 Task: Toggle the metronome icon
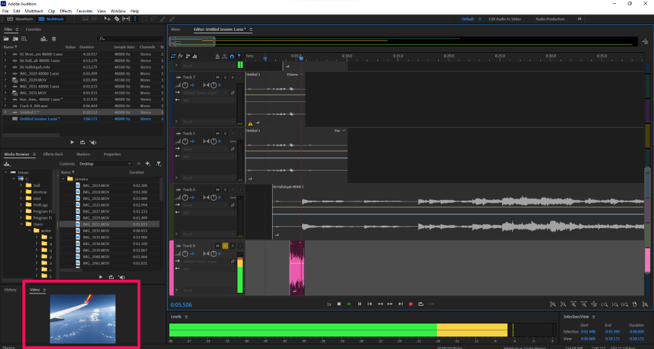pyautogui.click(x=217, y=56)
